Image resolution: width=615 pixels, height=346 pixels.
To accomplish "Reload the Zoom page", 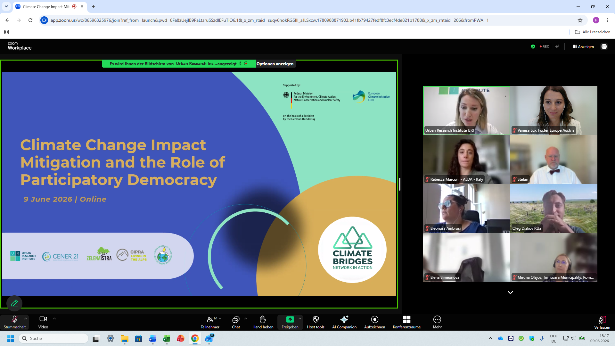I will click(30, 20).
